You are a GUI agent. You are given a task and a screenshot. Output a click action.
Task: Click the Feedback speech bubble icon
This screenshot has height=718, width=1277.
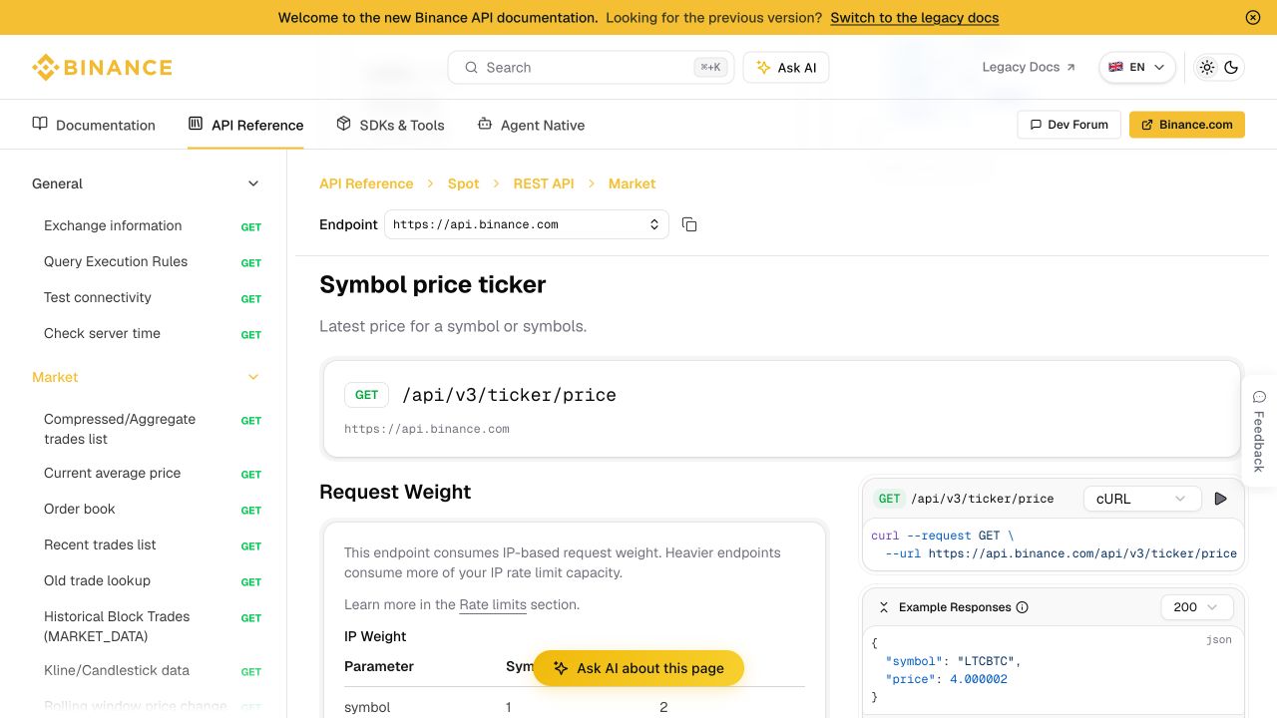pos(1259,397)
